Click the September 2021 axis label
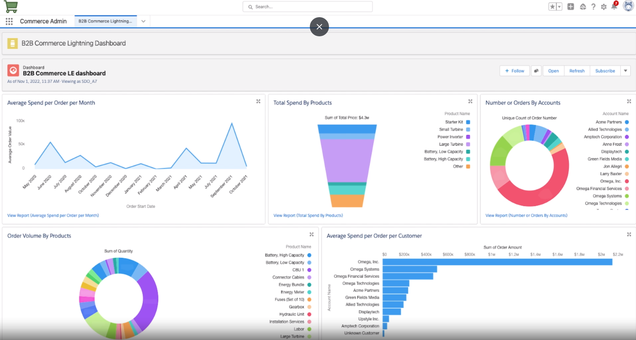 222,186
